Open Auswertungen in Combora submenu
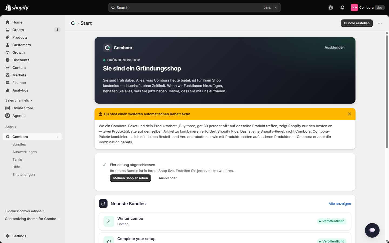 coord(25,152)
